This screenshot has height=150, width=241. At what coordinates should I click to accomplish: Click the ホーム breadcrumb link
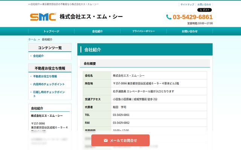click(32, 39)
